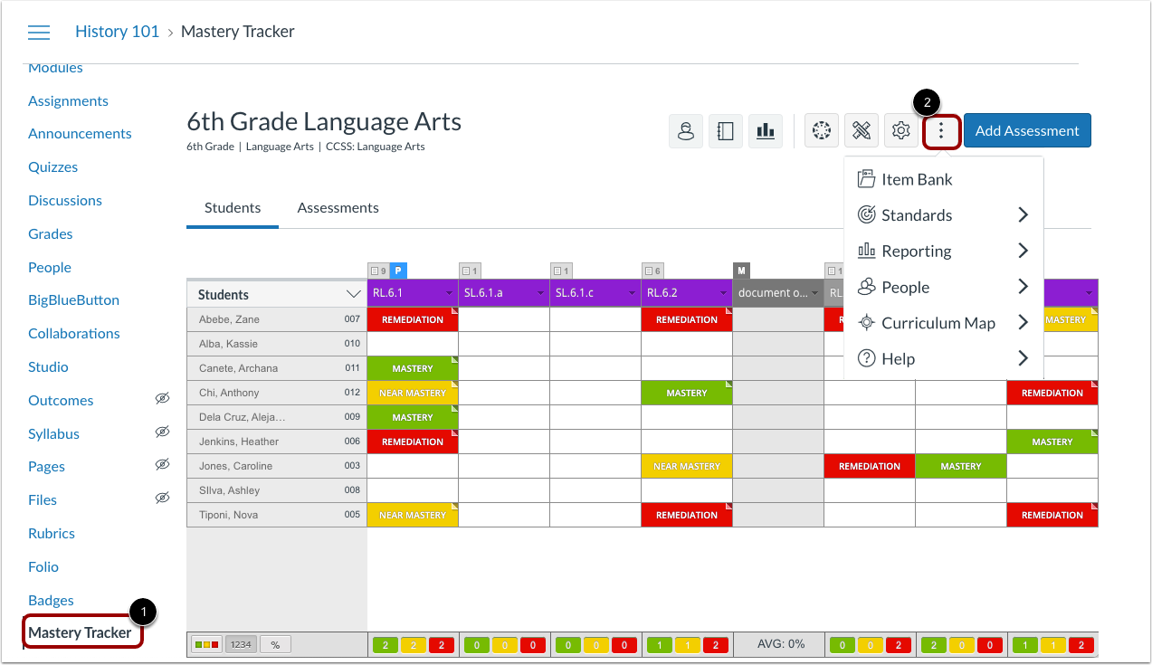1152x665 pixels.
Task: Switch to color mastery level view
Action: coord(206,645)
